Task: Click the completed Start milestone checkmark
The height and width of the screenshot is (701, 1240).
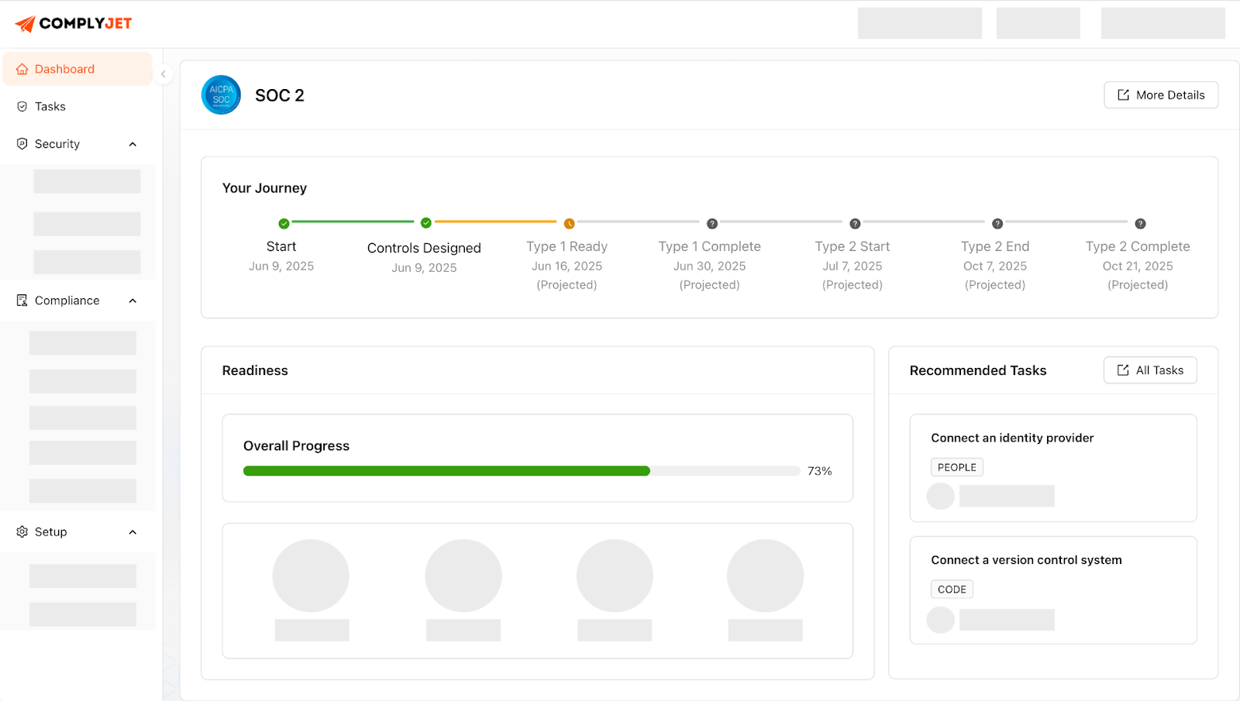Action: tap(283, 222)
